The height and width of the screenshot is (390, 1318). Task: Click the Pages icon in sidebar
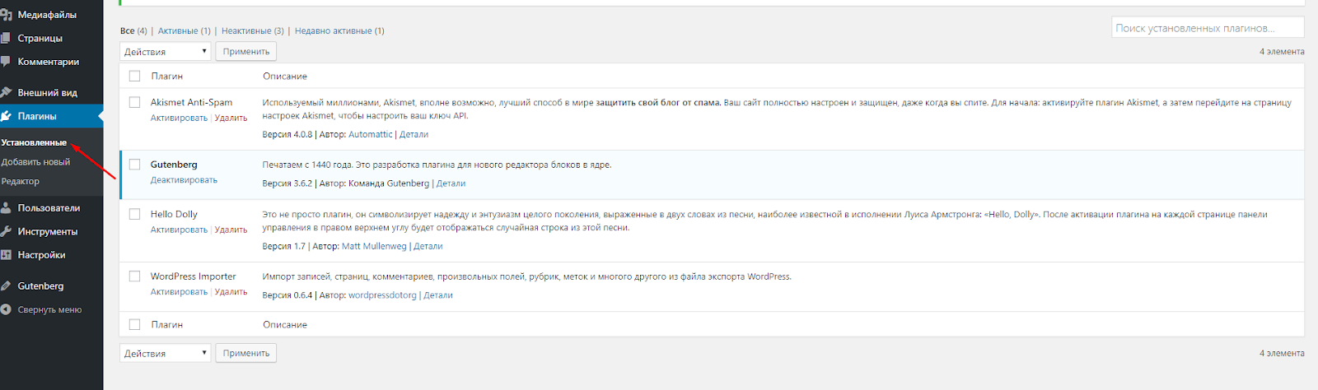(6, 38)
